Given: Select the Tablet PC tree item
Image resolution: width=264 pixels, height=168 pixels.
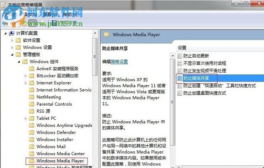Looking at the screenshot, I should click(46, 118).
